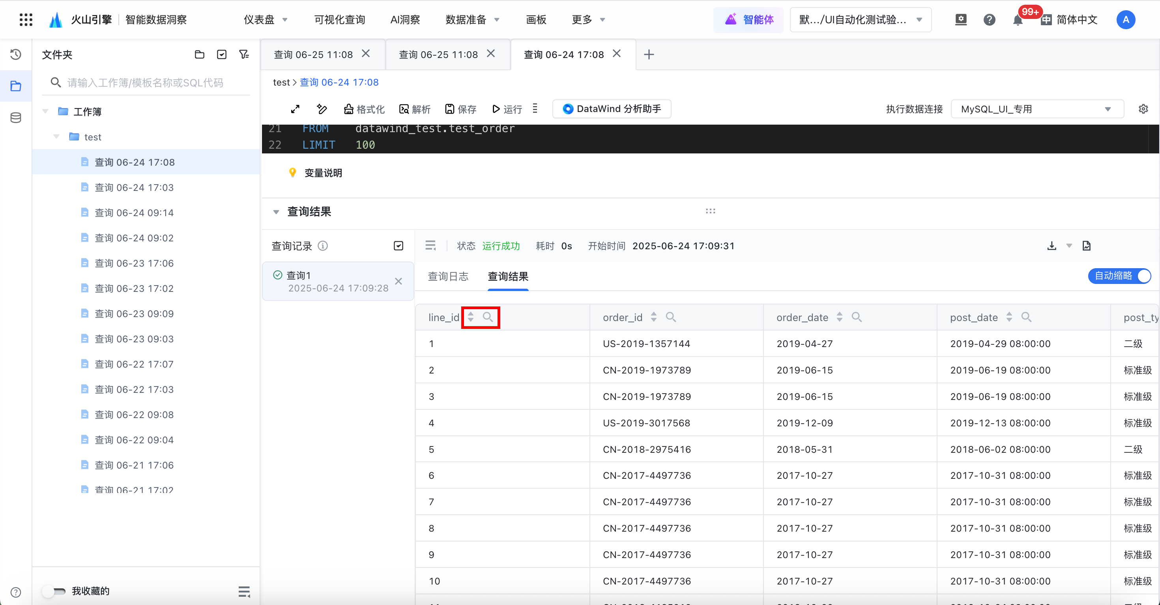This screenshot has width=1160, height=605.
Task: Click the filter icon in file panel
Action: 244,54
